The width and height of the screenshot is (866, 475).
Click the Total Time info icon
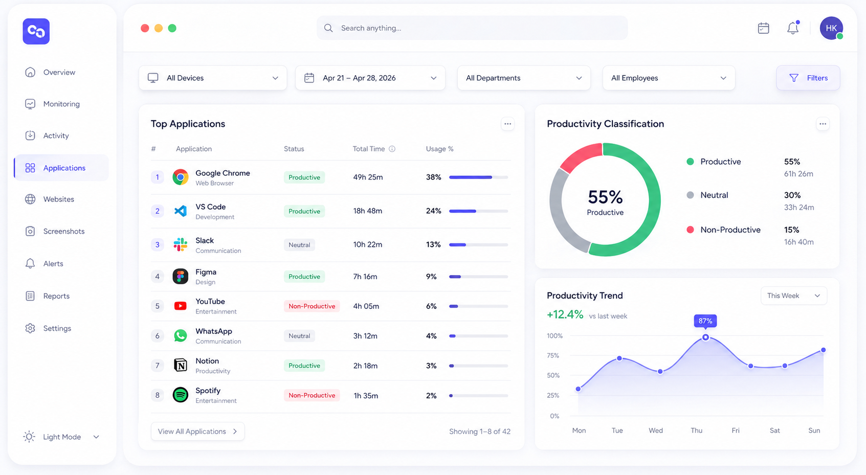392,149
